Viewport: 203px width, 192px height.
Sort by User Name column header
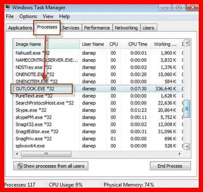[93, 44]
